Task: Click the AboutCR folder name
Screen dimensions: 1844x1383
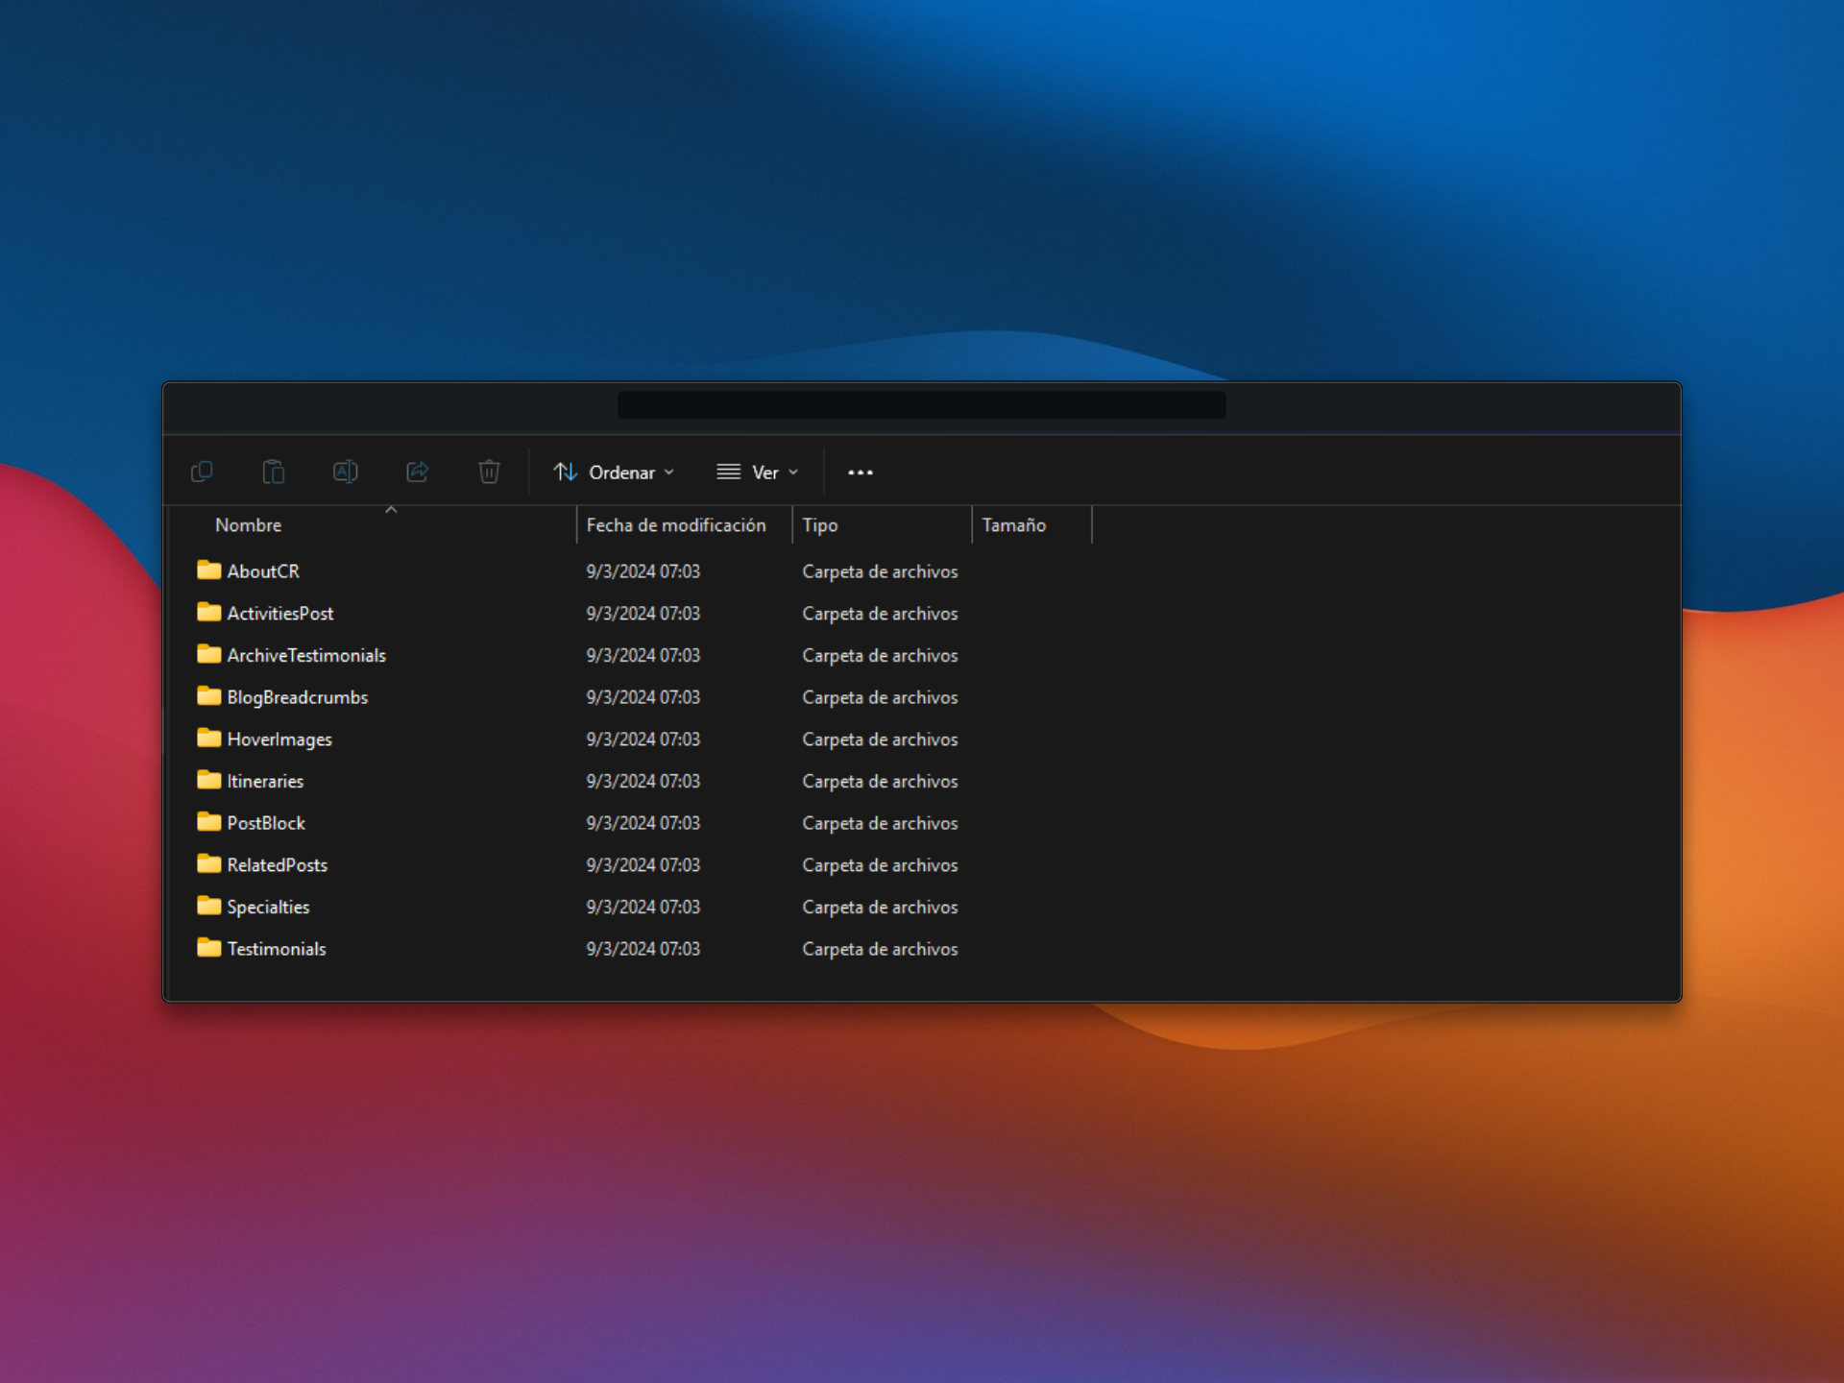Action: tap(263, 571)
